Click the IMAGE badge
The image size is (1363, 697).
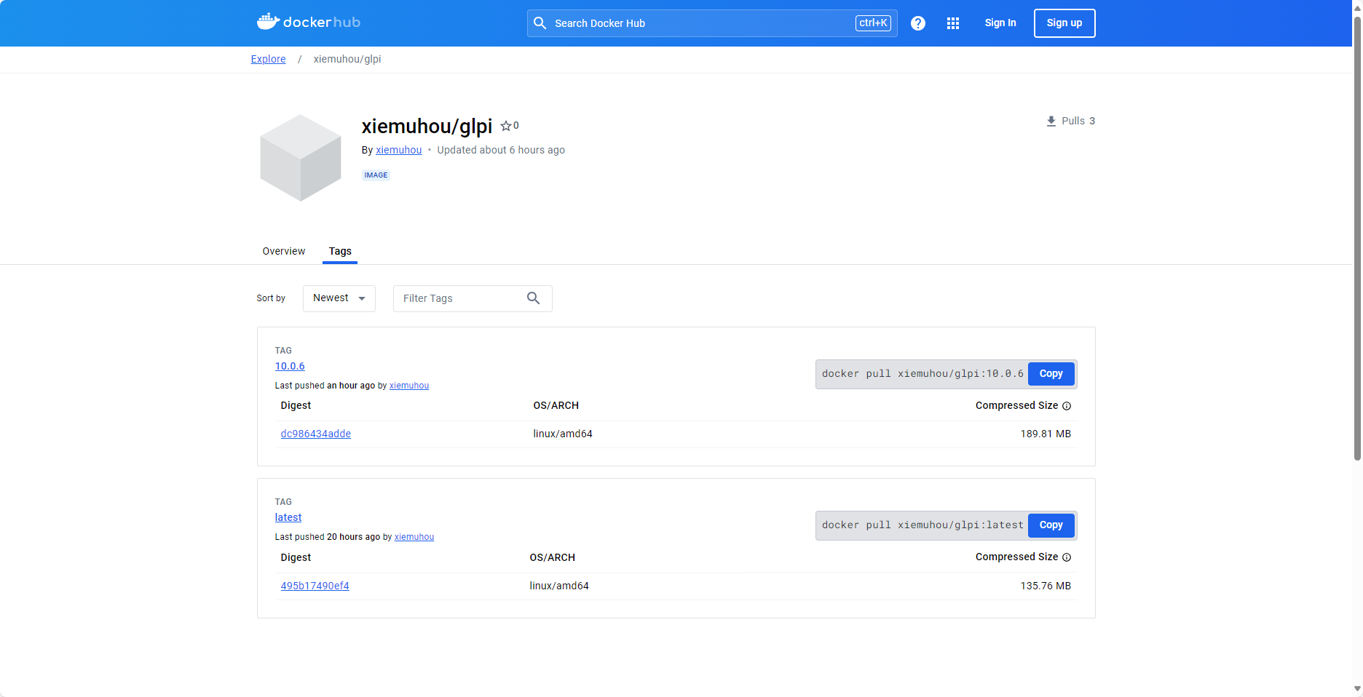(376, 175)
